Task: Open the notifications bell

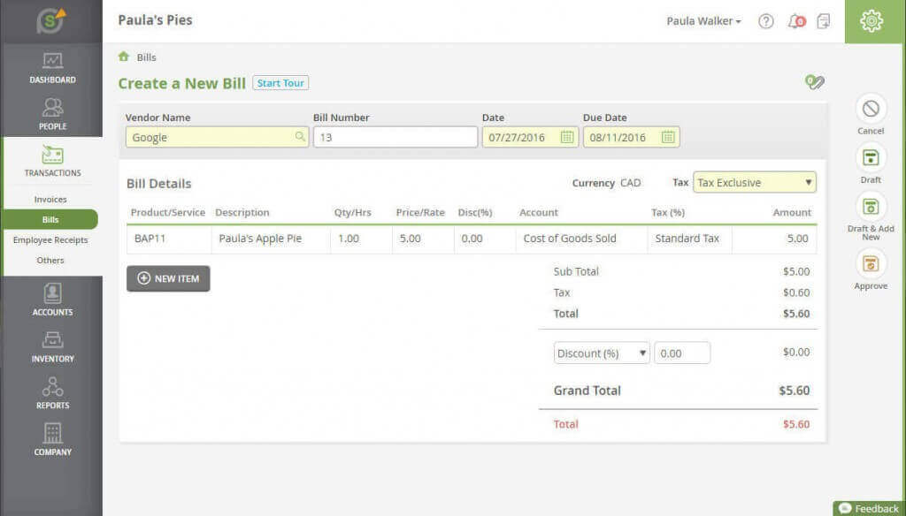Action: point(795,21)
